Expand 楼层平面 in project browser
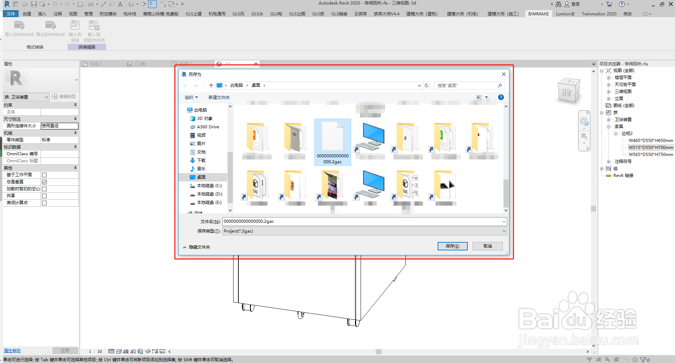Viewport: 675px width, 363px height. coord(608,78)
